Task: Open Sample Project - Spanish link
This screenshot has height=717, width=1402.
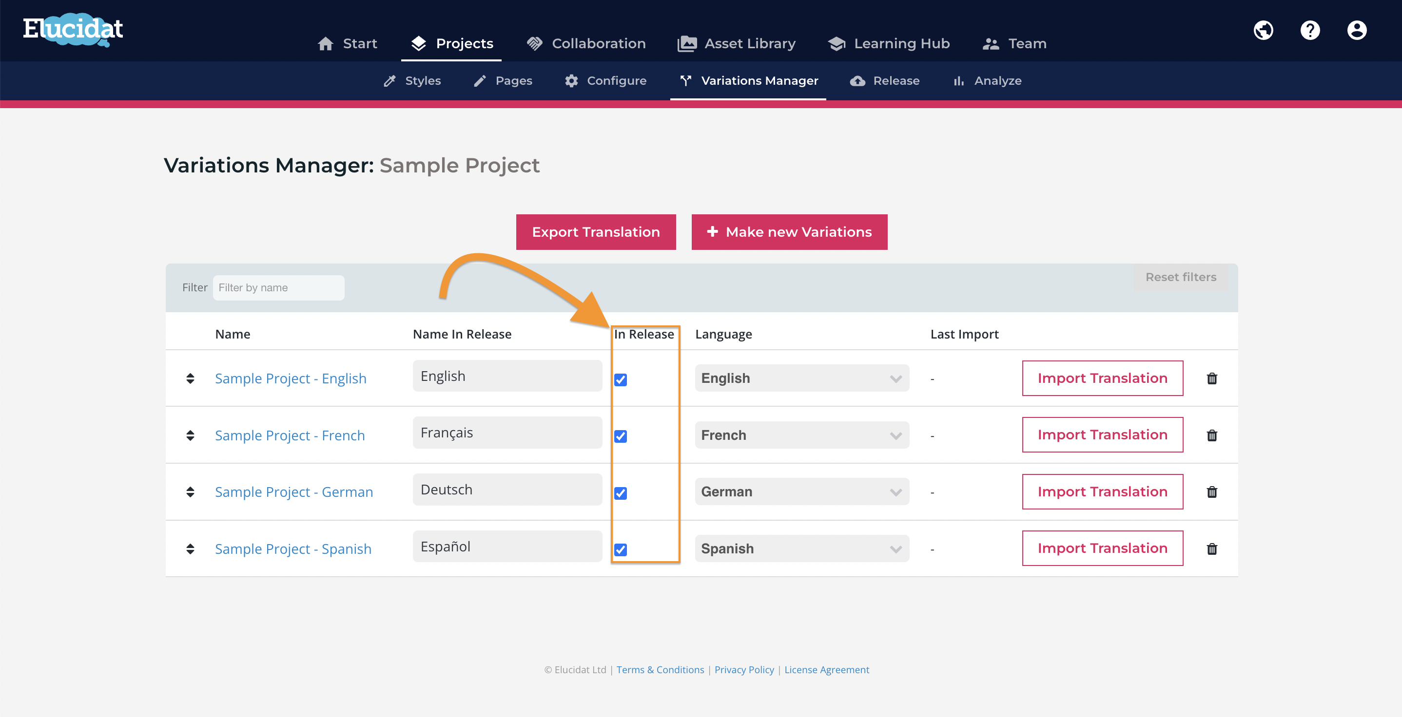Action: tap(293, 549)
